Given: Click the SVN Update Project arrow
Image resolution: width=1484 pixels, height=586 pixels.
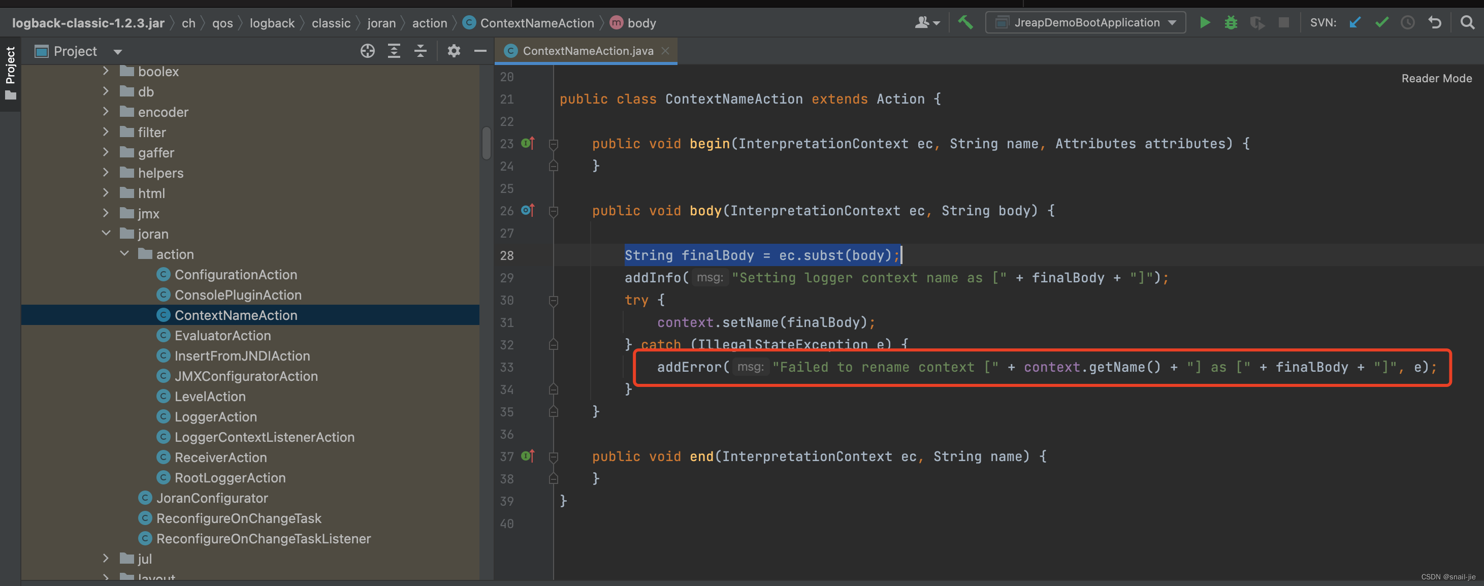Looking at the screenshot, I should click(1354, 22).
